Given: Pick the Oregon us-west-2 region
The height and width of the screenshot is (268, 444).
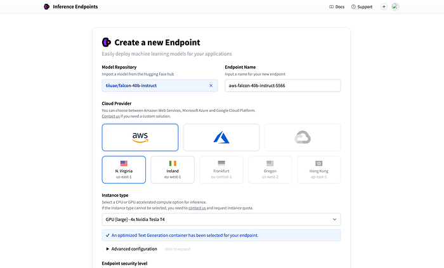Looking at the screenshot, I should [x=270, y=170].
